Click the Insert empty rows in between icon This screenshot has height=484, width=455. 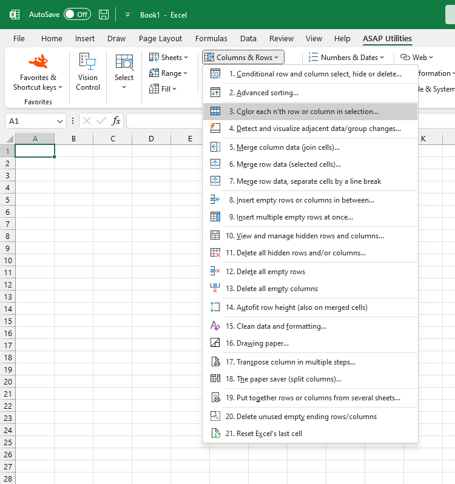click(x=215, y=200)
